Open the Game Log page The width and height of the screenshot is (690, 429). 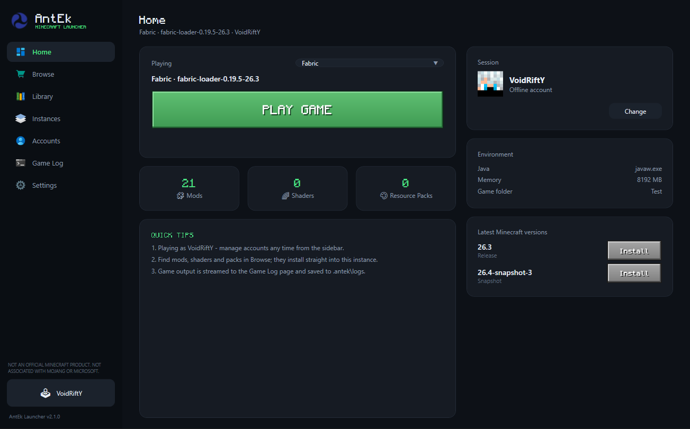pyautogui.click(x=61, y=163)
